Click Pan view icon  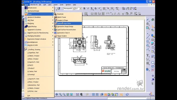(x=57, y=94)
